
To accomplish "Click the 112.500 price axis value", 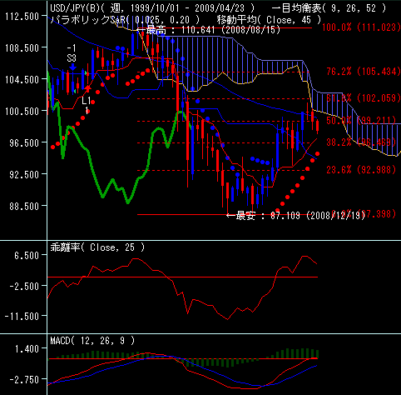I will [22, 17].
